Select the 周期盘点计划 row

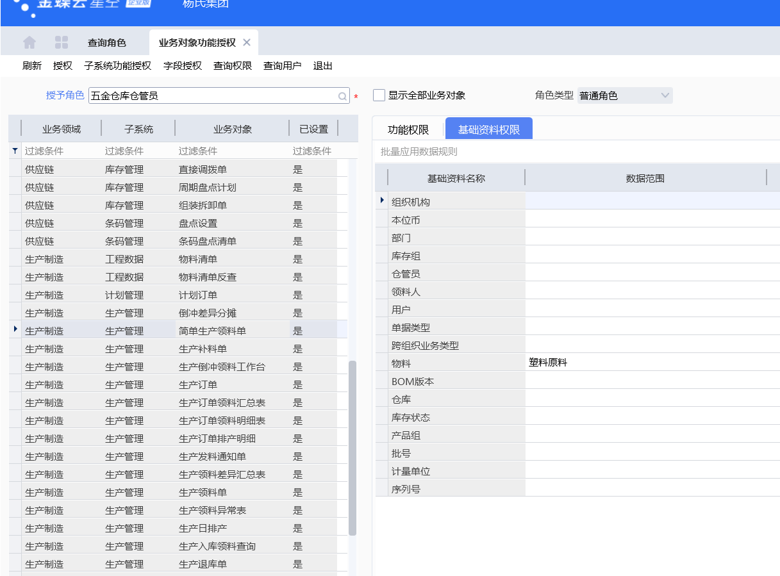click(x=179, y=188)
